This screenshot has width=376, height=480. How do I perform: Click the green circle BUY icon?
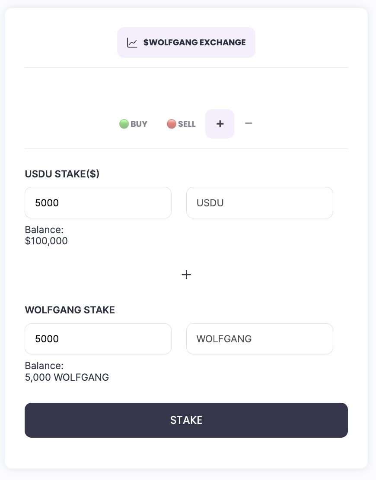click(x=124, y=124)
